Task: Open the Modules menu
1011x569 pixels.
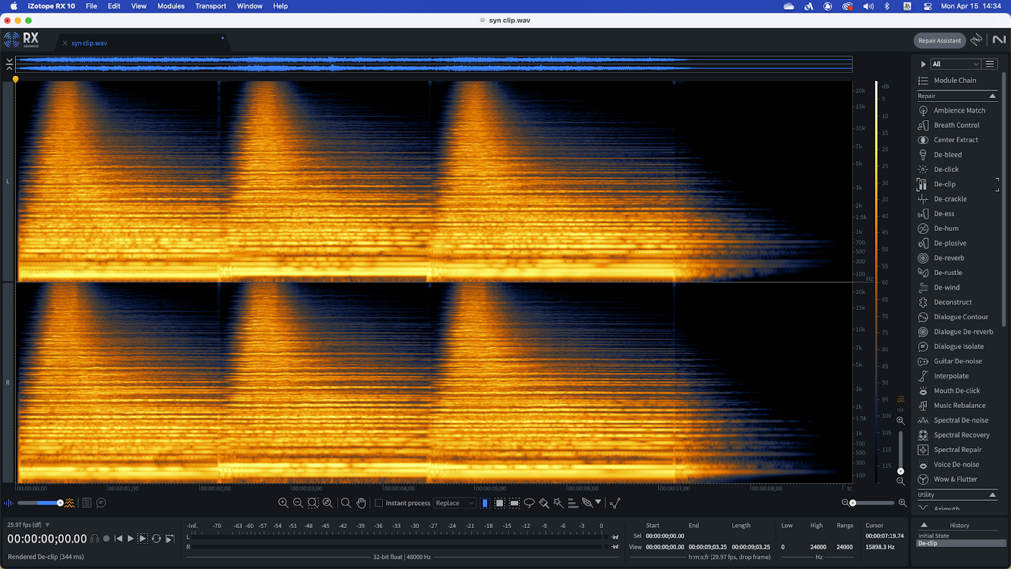Action: coord(171,6)
